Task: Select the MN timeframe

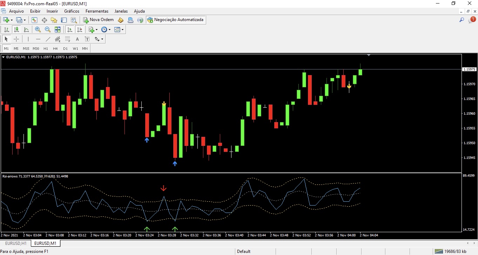Action: (85, 48)
